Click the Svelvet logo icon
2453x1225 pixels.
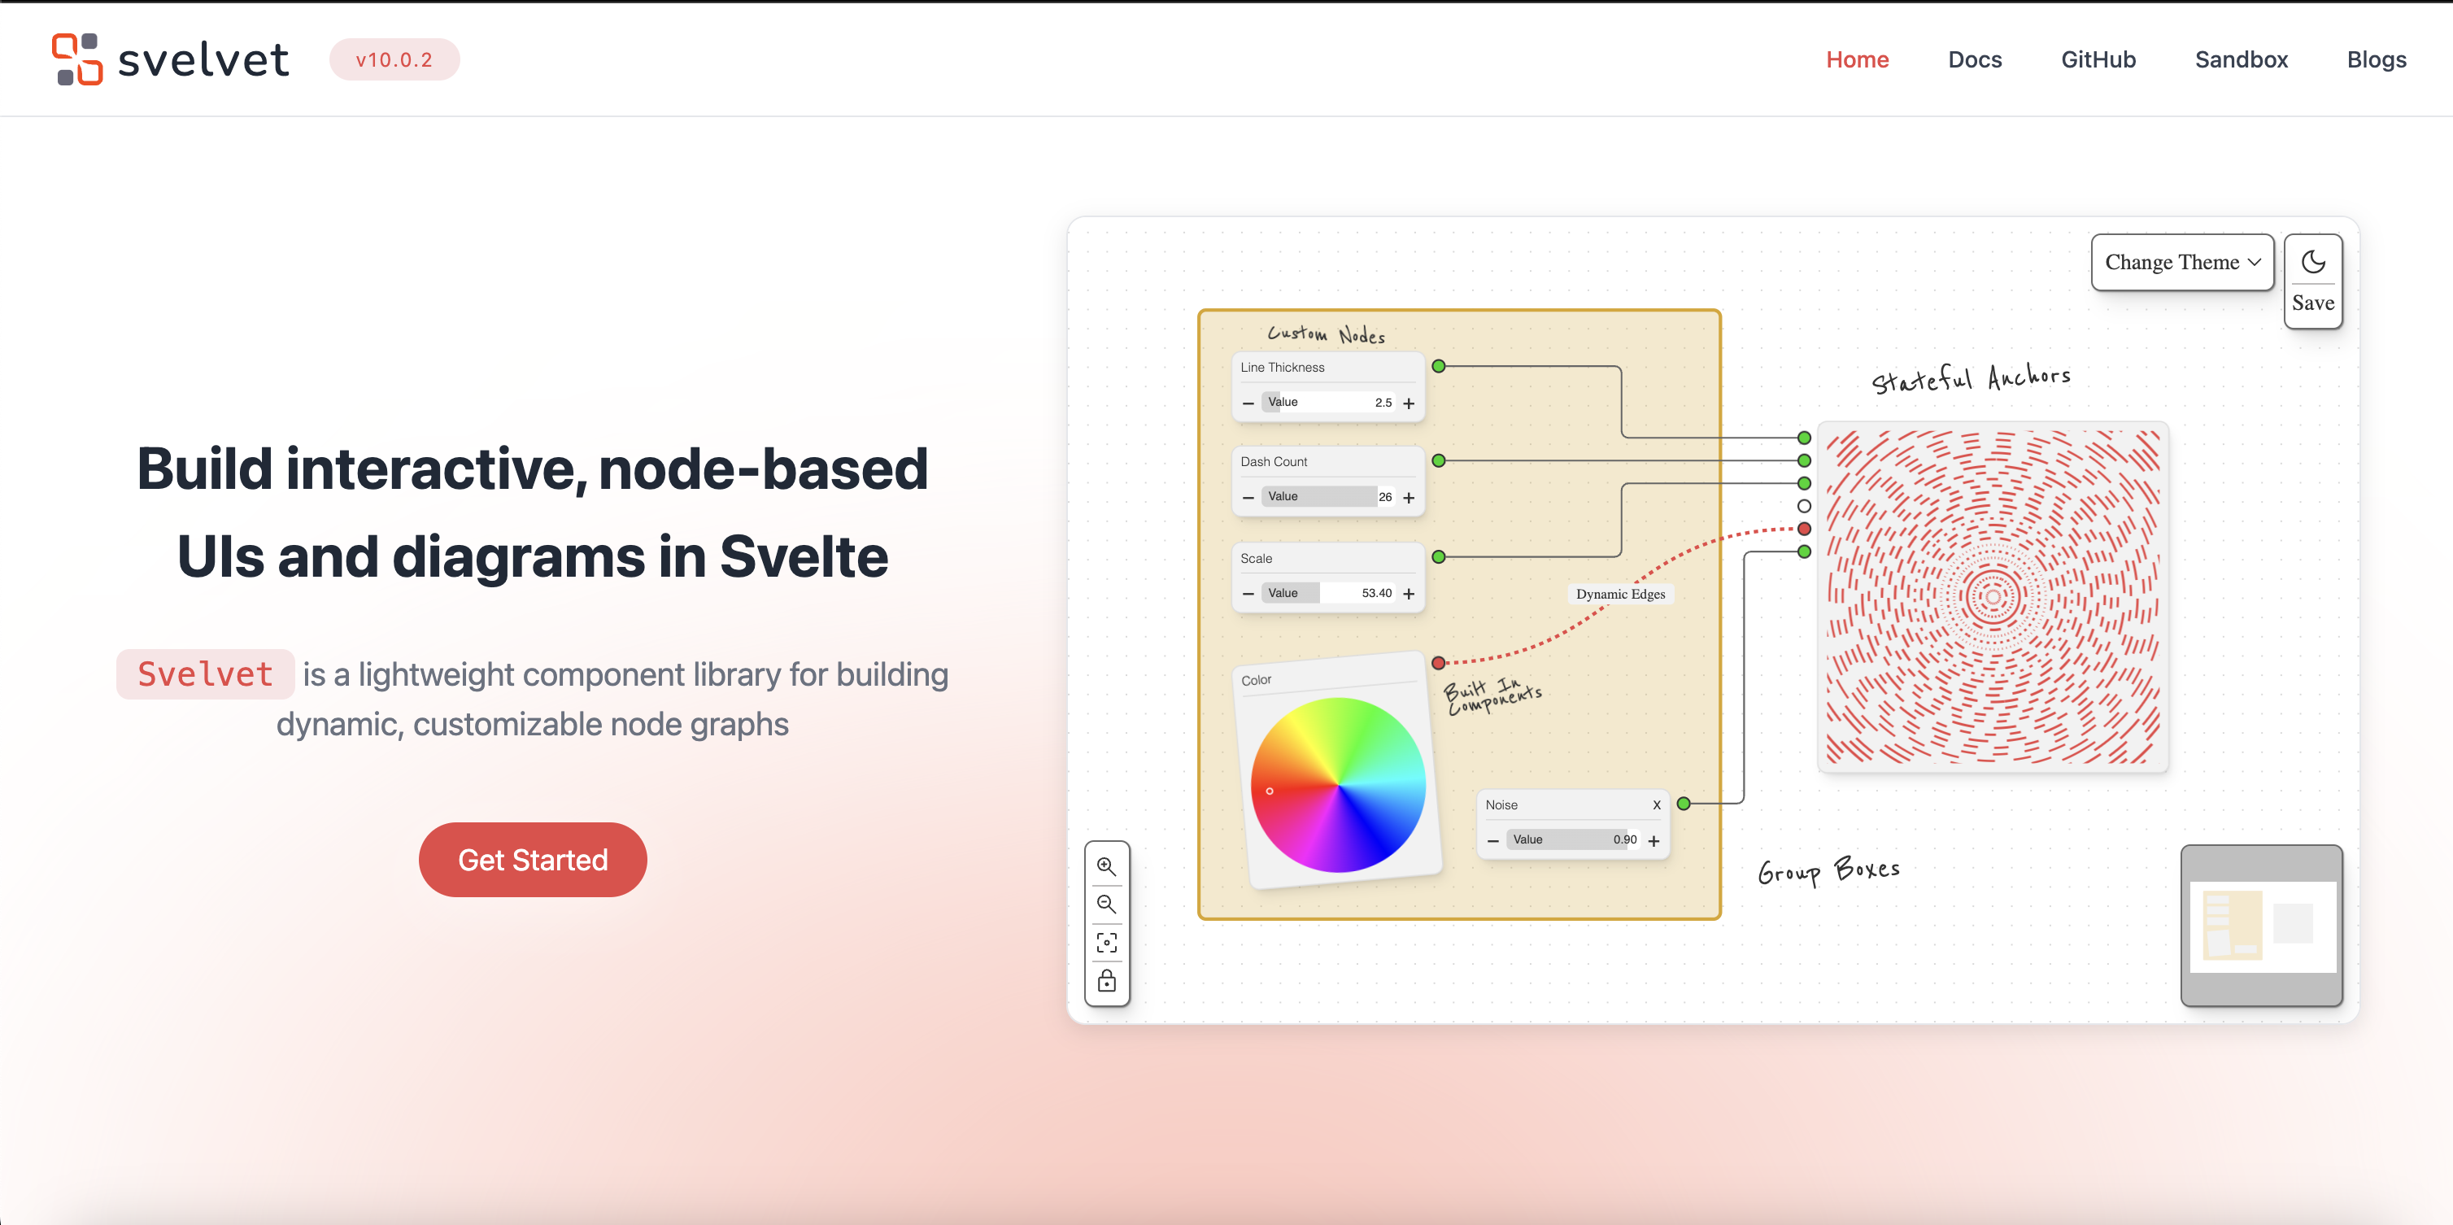pos(77,59)
